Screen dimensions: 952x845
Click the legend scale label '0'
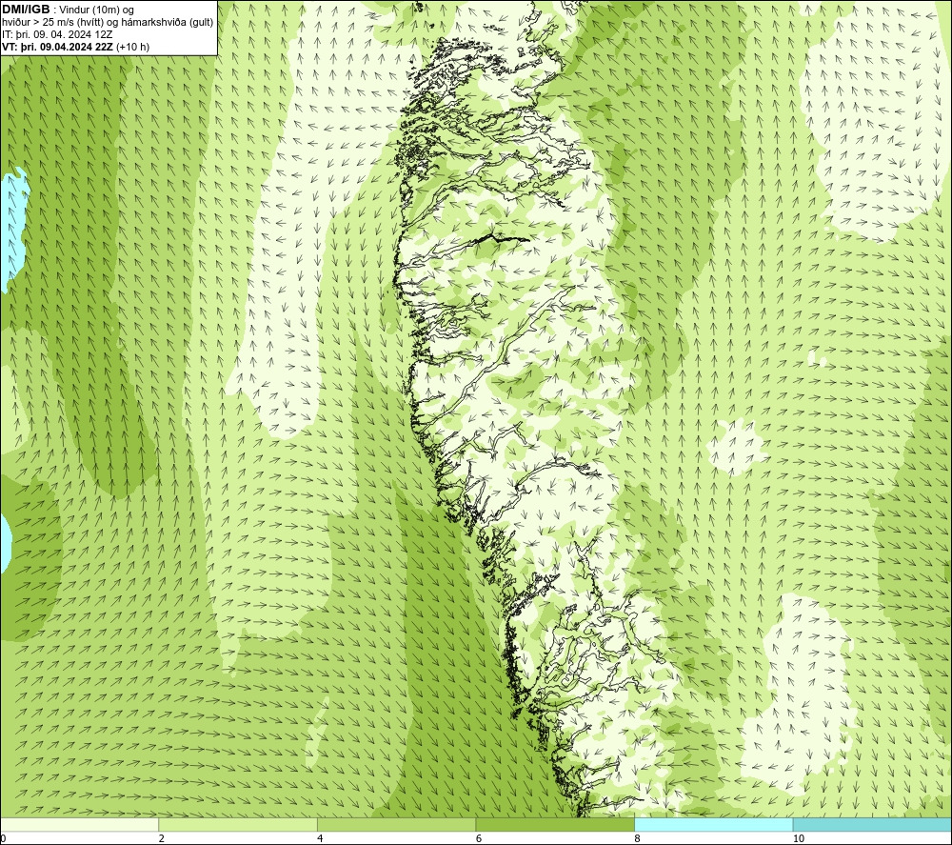(x=3, y=838)
